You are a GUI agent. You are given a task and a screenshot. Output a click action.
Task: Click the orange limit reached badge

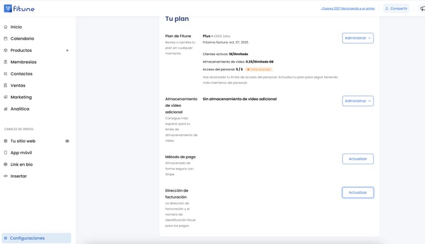[259, 70]
